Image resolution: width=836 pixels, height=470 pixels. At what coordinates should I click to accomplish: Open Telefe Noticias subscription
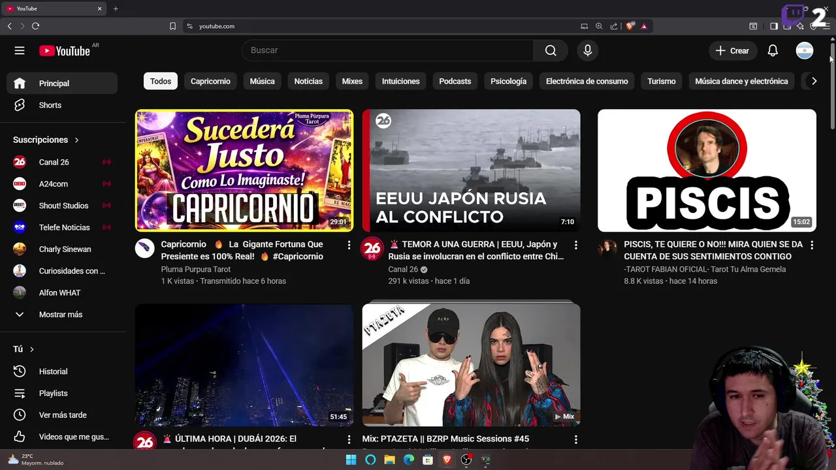62,227
